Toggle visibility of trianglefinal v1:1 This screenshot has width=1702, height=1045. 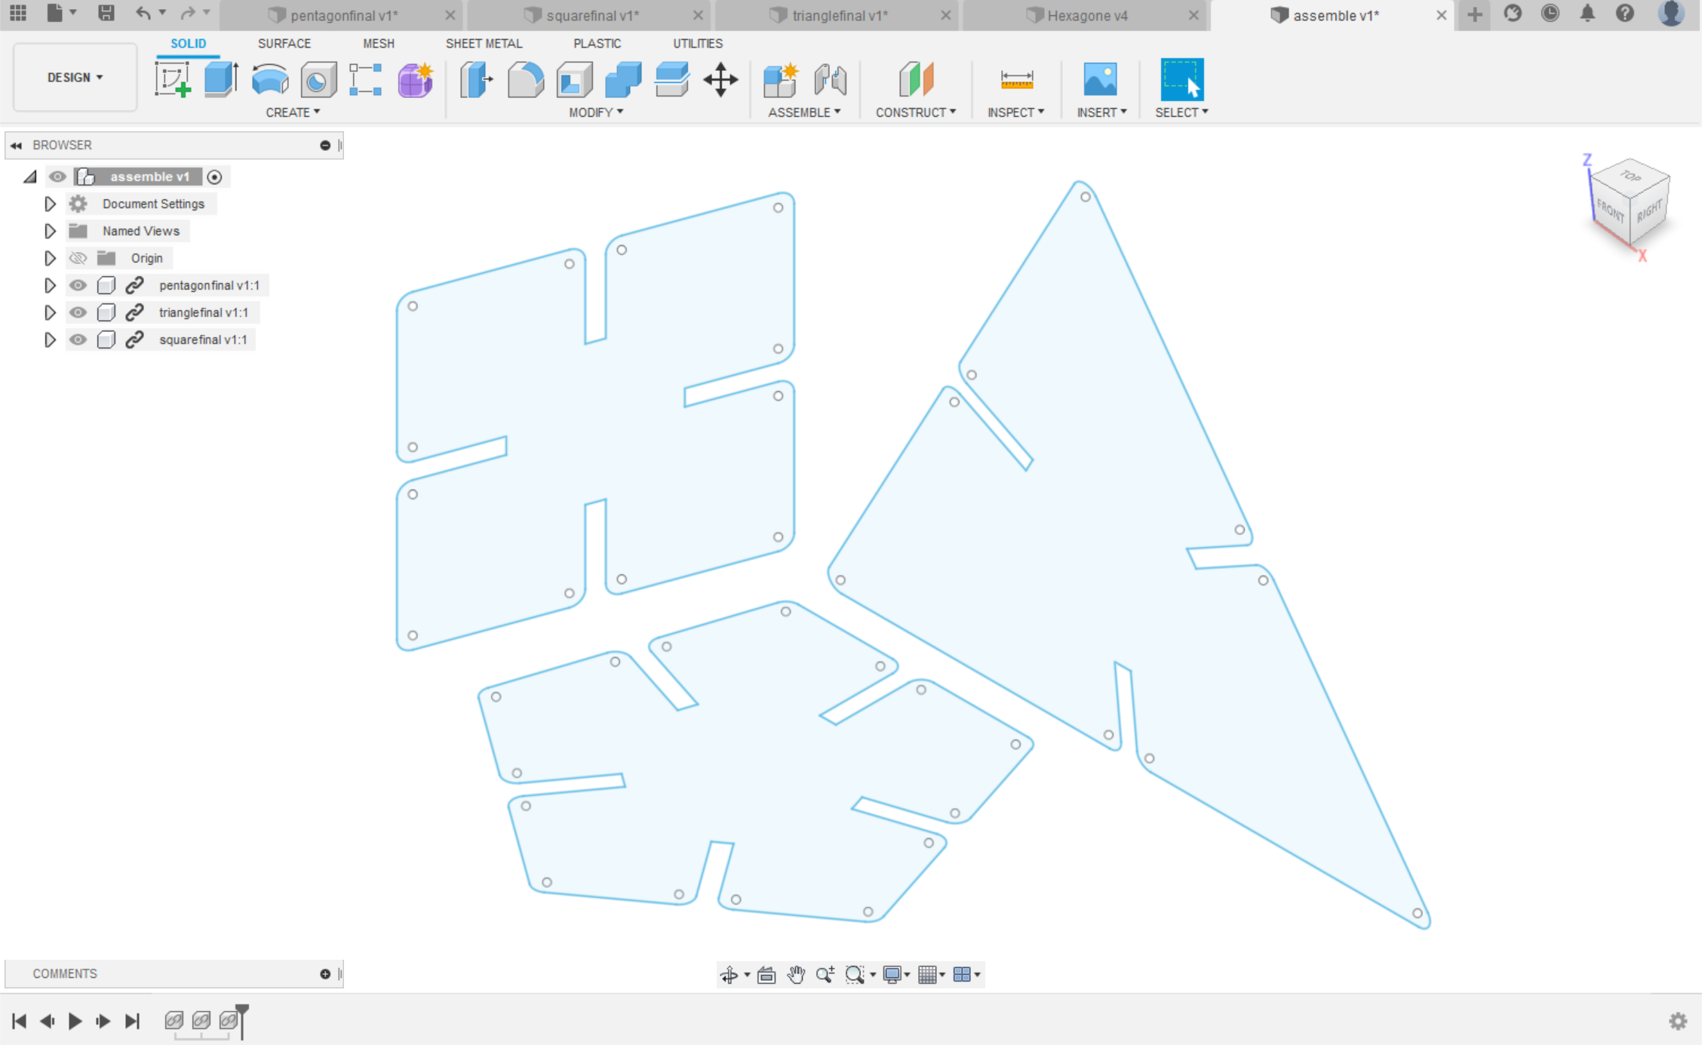[x=78, y=312]
